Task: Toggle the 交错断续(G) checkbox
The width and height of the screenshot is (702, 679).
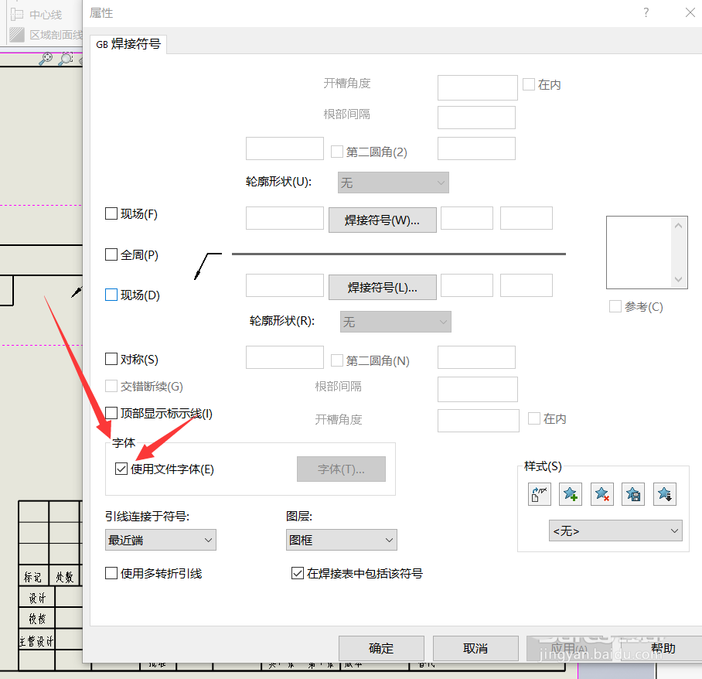Action: [111, 386]
